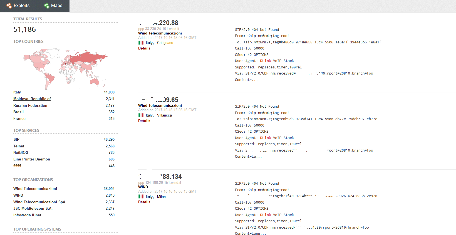Filter by Infostrada IUnet organization

pyautogui.click(x=27, y=215)
